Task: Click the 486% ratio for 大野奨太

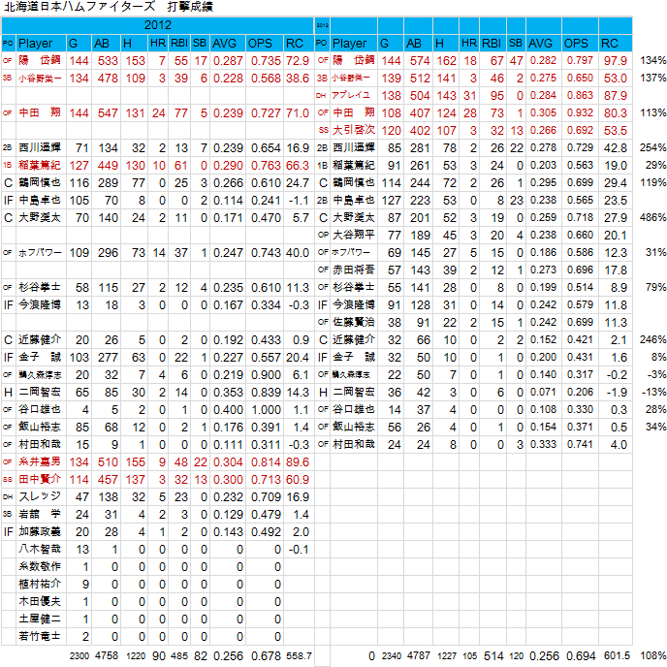Action: (652, 217)
